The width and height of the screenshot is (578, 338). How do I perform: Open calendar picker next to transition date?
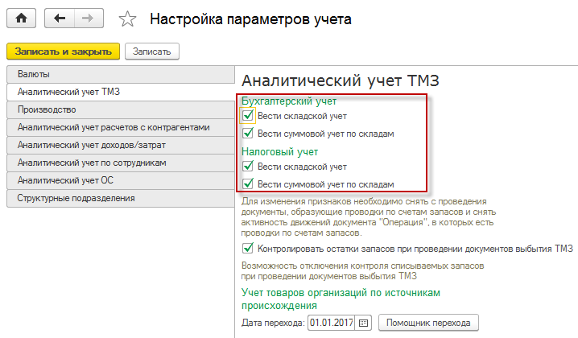(363, 323)
